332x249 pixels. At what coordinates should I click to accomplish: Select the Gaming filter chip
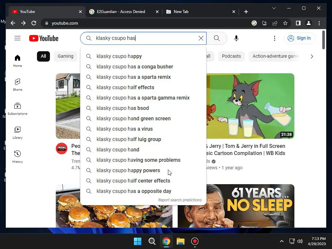[x=65, y=56]
